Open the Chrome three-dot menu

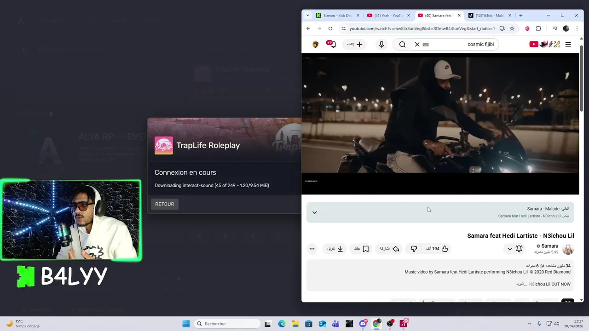tap(577, 29)
